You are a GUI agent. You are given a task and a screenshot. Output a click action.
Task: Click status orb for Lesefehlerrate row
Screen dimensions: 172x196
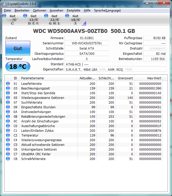coord(8,84)
